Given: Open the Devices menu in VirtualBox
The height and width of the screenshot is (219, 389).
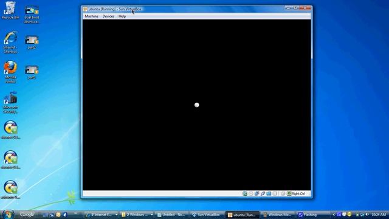Looking at the screenshot, I should click(108, 16).
